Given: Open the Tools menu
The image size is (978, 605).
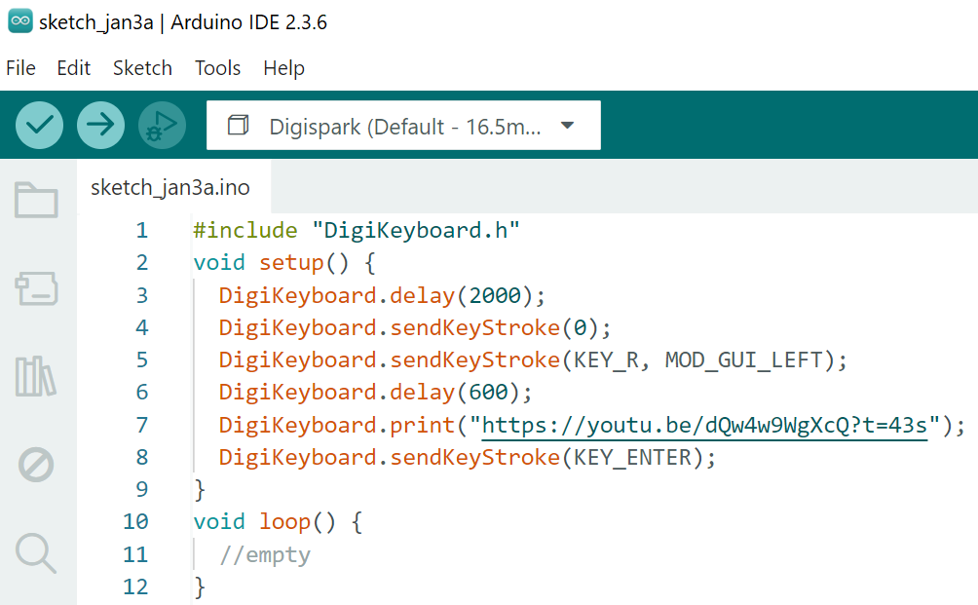Looking at the screenshot, I should pos(217,68).
